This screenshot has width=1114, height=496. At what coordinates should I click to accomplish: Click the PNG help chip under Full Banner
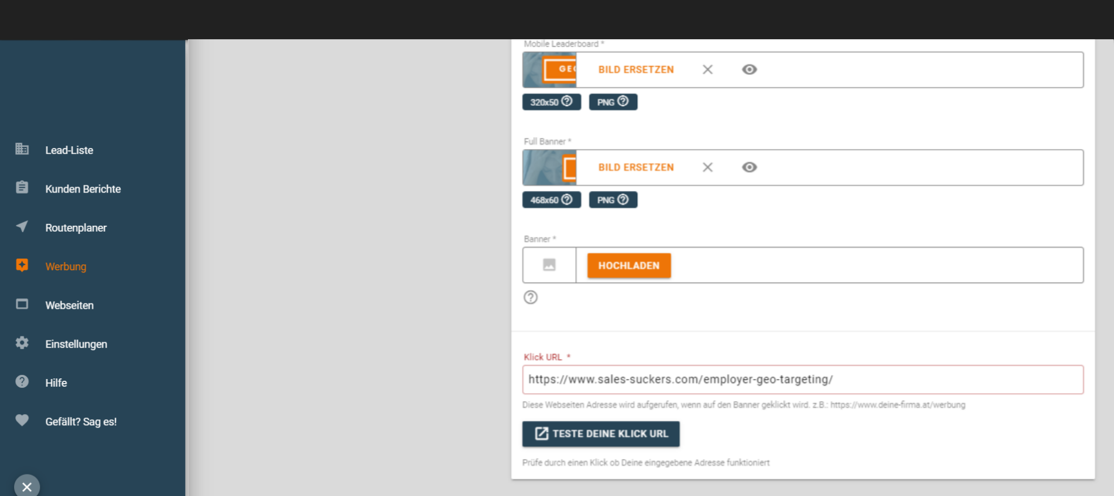pyautogui.click(x=613, y=199)
